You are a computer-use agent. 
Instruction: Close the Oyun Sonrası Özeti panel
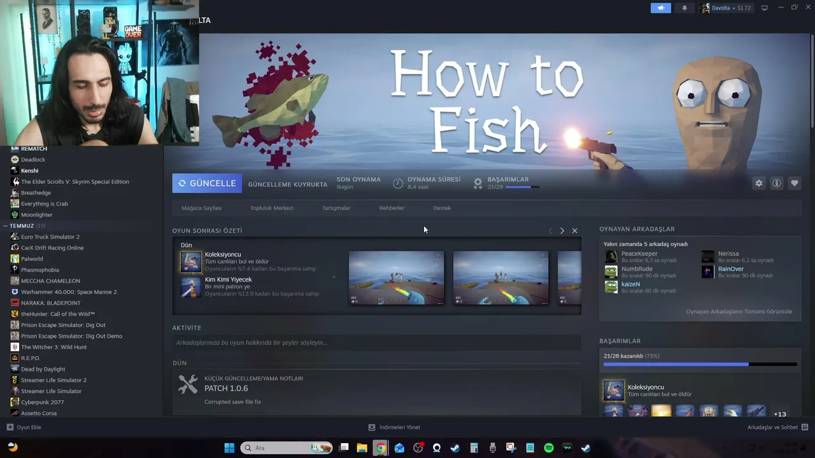(574, 230)
